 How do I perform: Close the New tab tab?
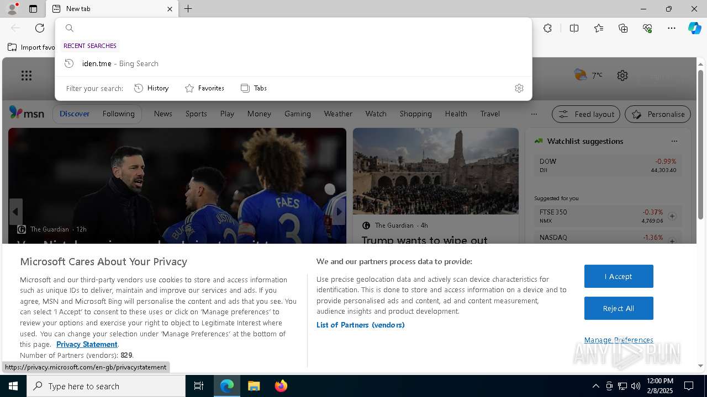pyautogui.click(x=170, y=9)
